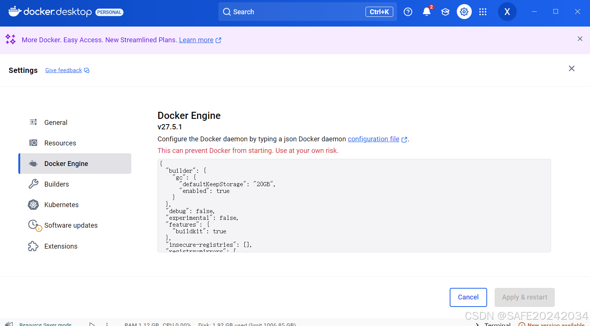The image size is (590, 326).
Task: Open the Help question mark icon
Action: [x=408, y=12]
